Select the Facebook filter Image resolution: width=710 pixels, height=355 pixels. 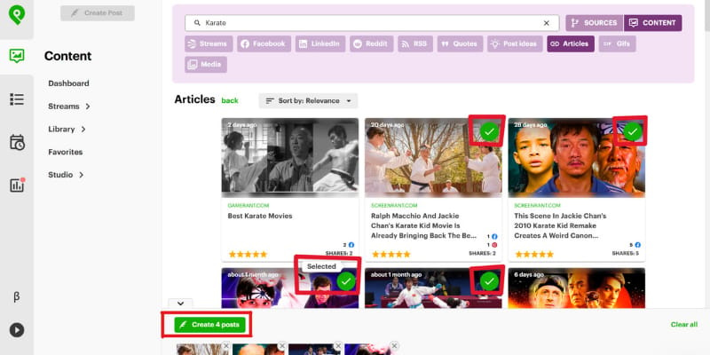(264, 43)
